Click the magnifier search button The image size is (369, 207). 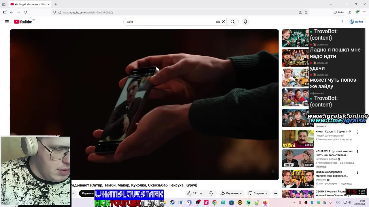(233, 22)
